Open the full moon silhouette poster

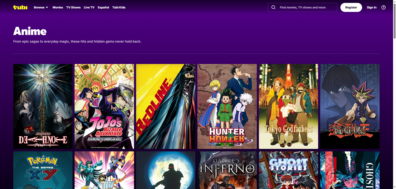[x=166, y=170]
